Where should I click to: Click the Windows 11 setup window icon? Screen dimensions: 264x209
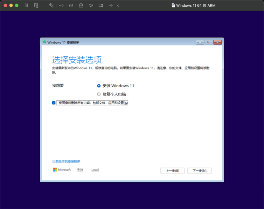(44, 42)
